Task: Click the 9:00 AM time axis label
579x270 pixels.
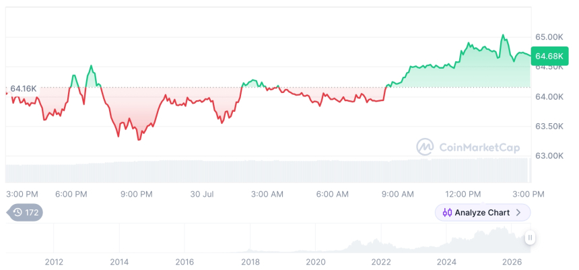Action: coord(398,195)
